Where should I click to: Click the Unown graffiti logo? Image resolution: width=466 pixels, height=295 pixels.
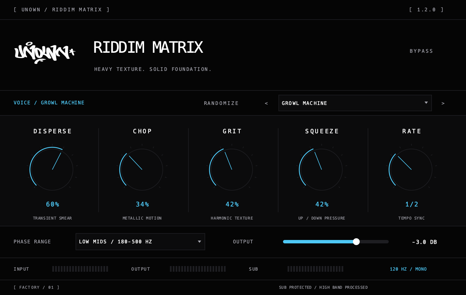45,53
